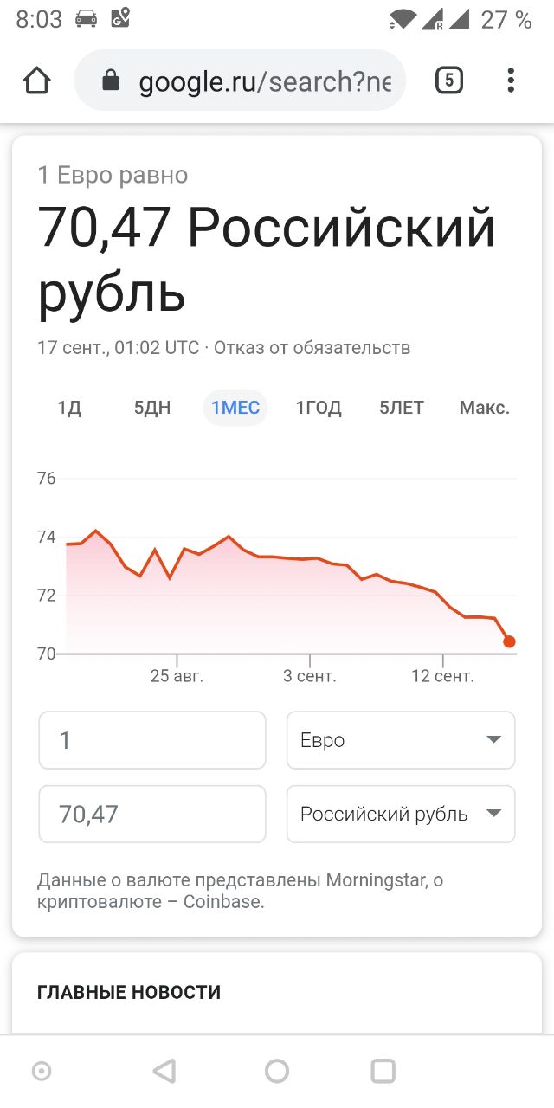Tap the lock icon in address bar

[110, 81]
